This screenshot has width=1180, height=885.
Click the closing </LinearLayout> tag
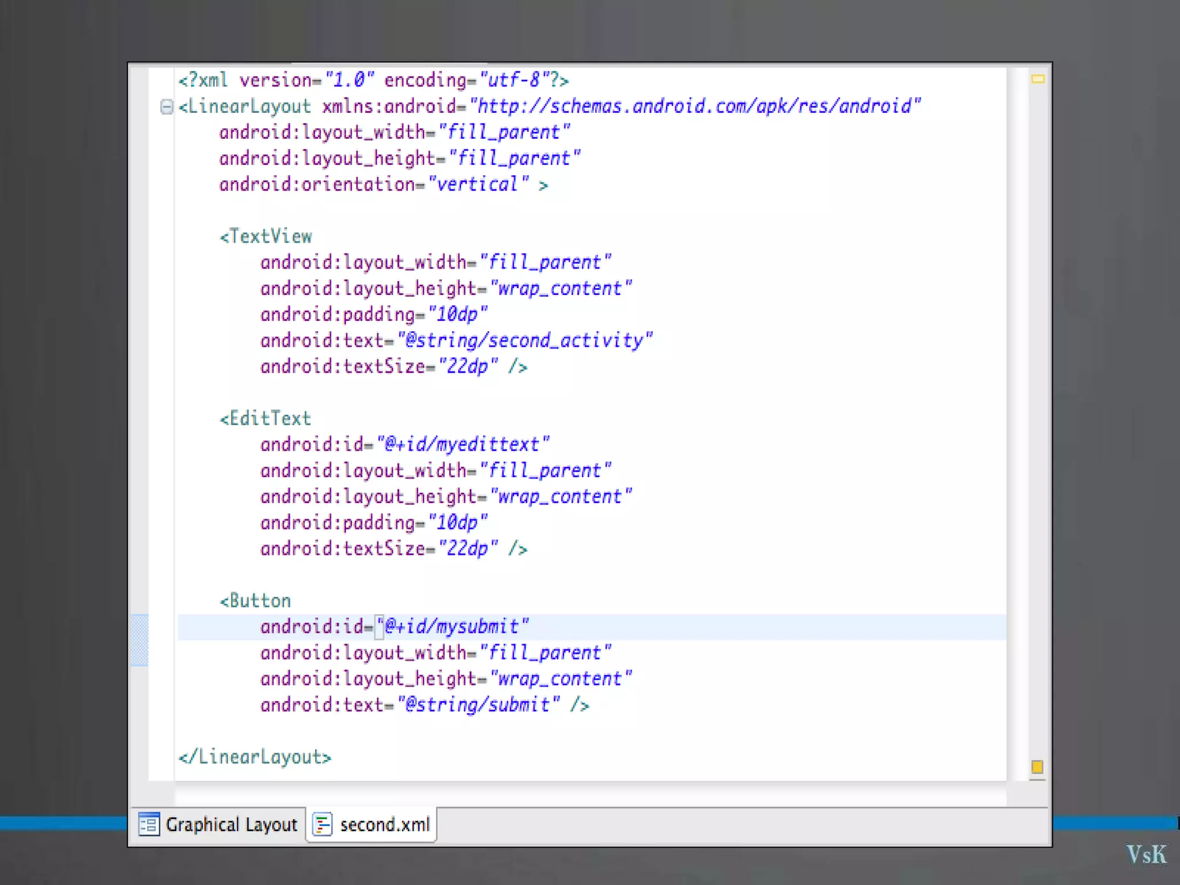(255, 757)
